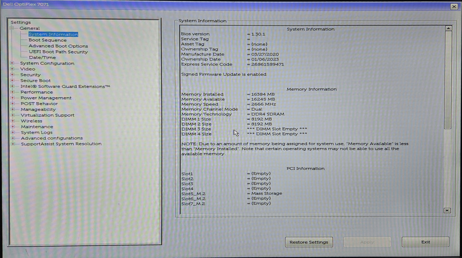
Task: Click the vertical scrollbar thumb
Action: click(448, 80)
